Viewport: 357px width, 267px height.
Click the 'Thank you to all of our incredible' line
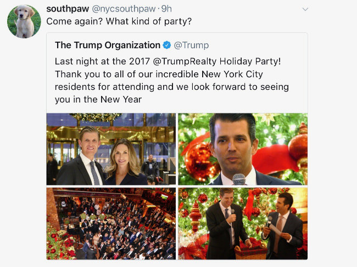click(159, 74)
